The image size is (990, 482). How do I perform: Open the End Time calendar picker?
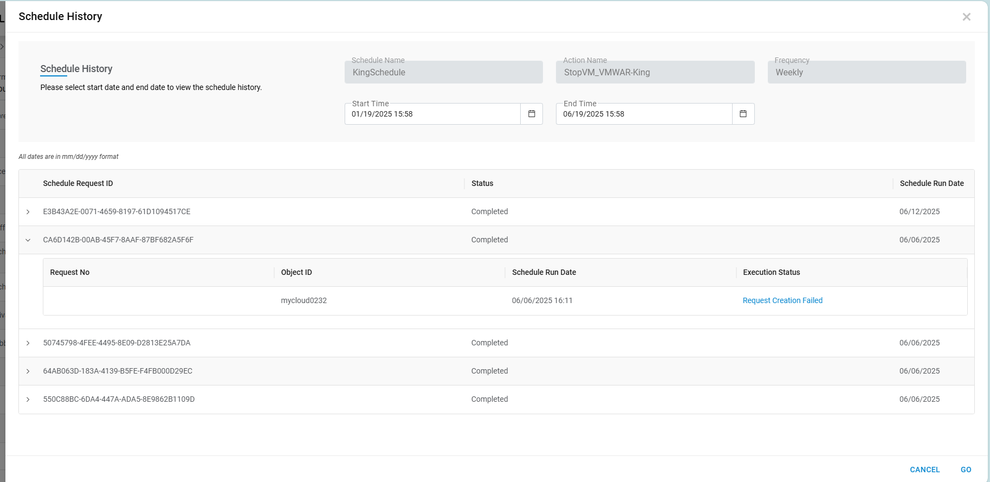(743, 114)
